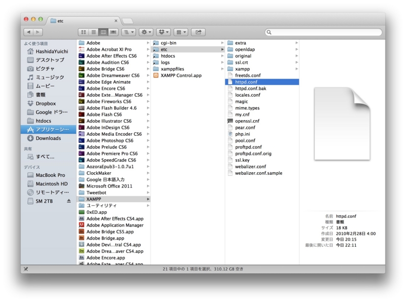Image resolution: width=406 pixels, height=302 pixels.
Task: Expand the Tweetbot folder arrow
Action: (x=148, y=193)
